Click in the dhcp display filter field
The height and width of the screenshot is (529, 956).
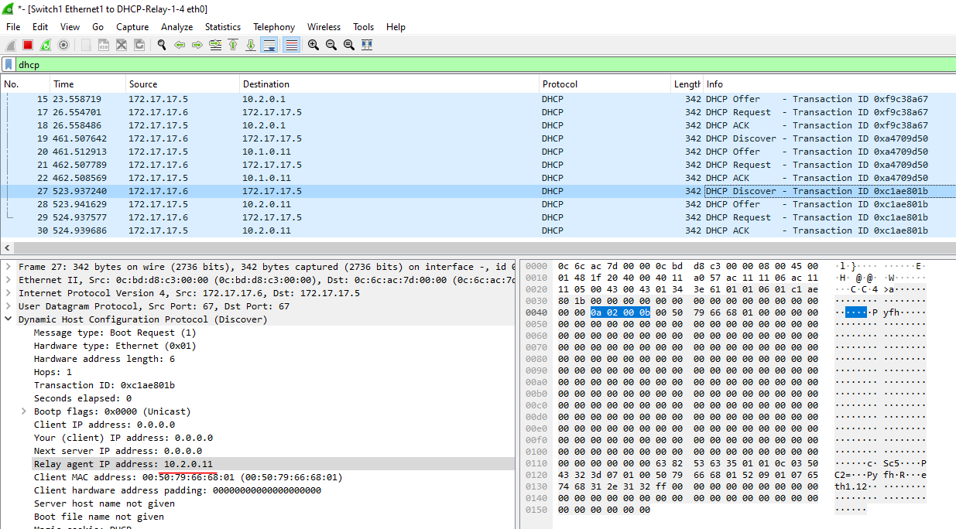tap(464, 65)
